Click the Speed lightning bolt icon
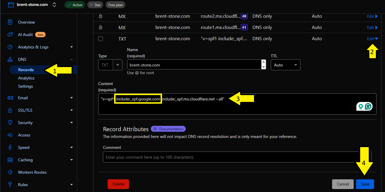 point(10,147)
